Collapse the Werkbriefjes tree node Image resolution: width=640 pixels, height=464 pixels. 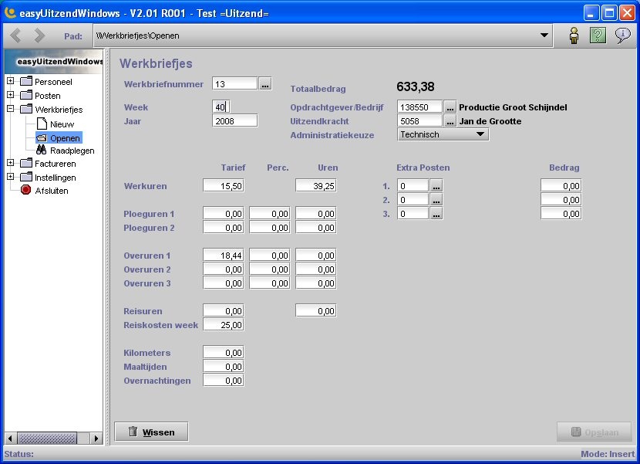(x=11, y=109)
